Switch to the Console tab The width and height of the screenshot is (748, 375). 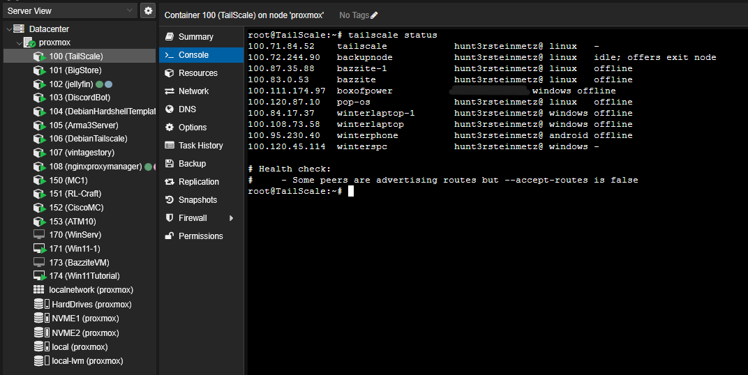pos(201,55)
